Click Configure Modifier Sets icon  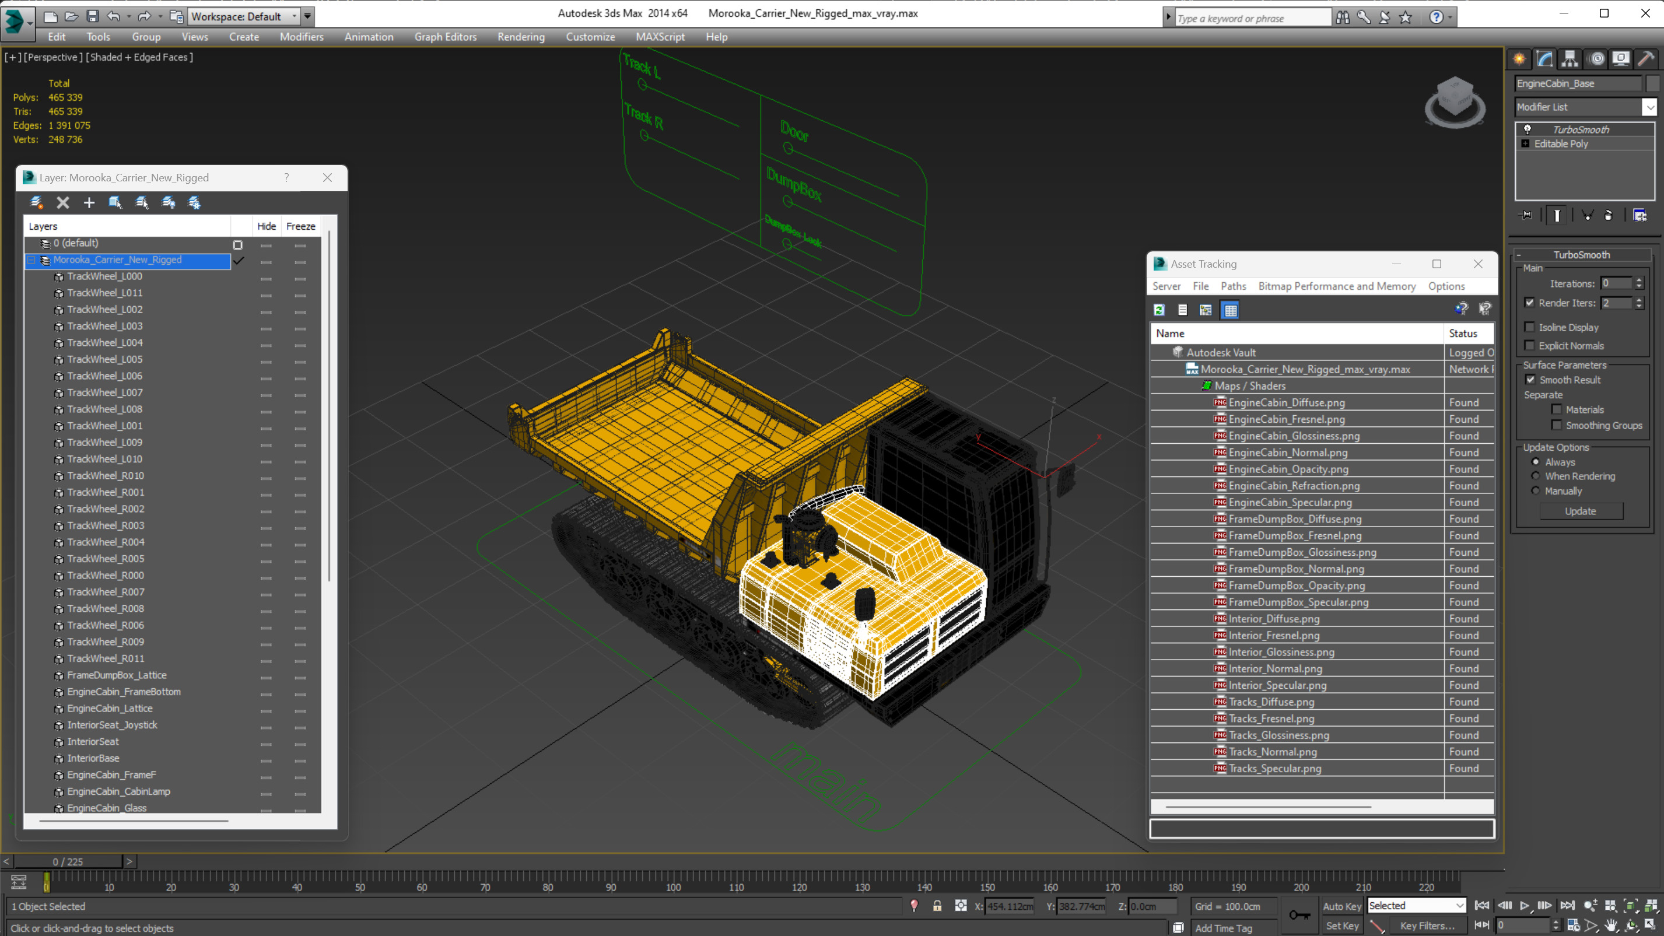tap(1640, 215)
